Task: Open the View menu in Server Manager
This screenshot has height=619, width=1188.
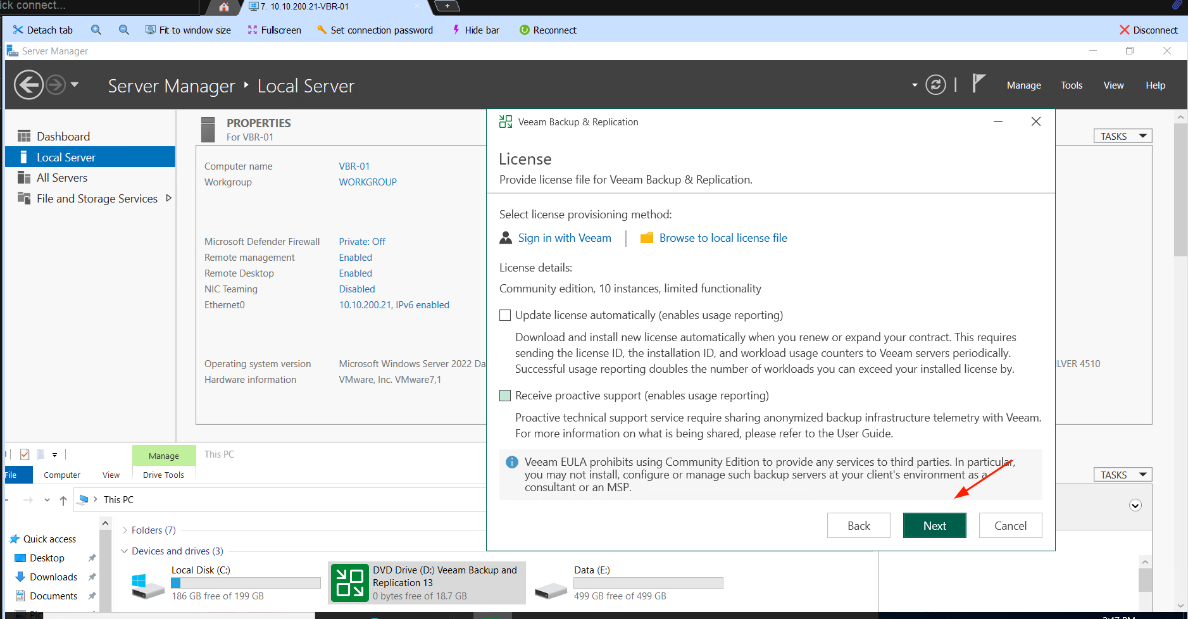Action: click(1113, 85)
